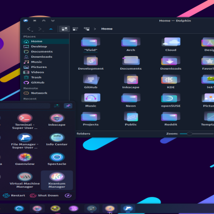Click the Restart button in launcher

tap(14, 195)
